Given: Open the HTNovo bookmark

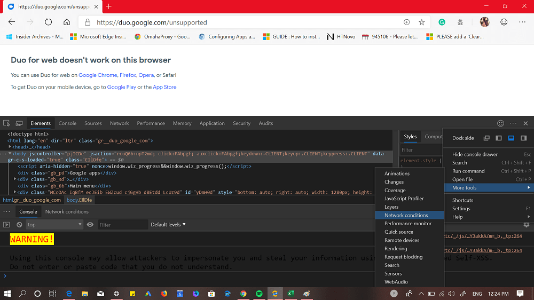Looking at the screenshot, I should 341,36.
